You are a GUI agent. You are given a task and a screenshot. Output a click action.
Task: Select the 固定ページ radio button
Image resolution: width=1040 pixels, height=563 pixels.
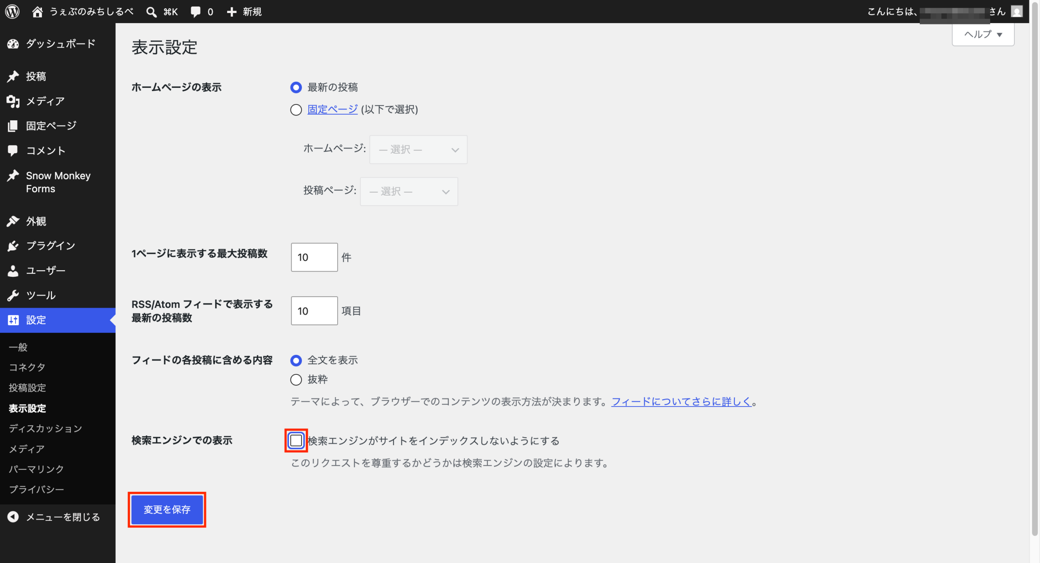coord(296,110)
